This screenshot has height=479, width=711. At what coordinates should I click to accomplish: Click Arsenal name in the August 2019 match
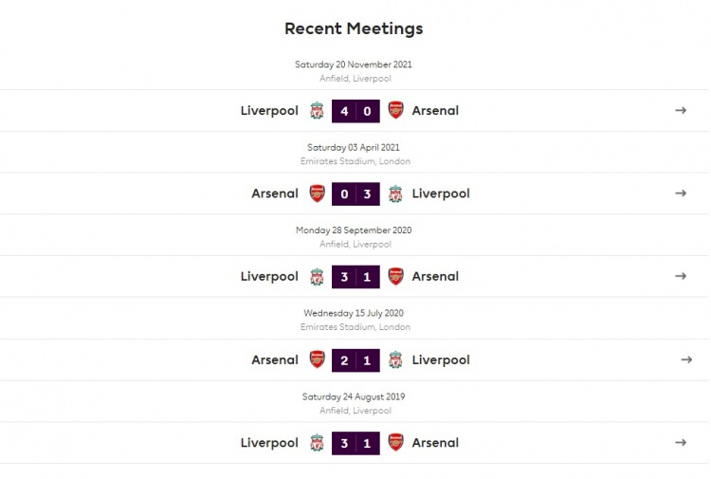pyautogui.click(x=435, y=443)
